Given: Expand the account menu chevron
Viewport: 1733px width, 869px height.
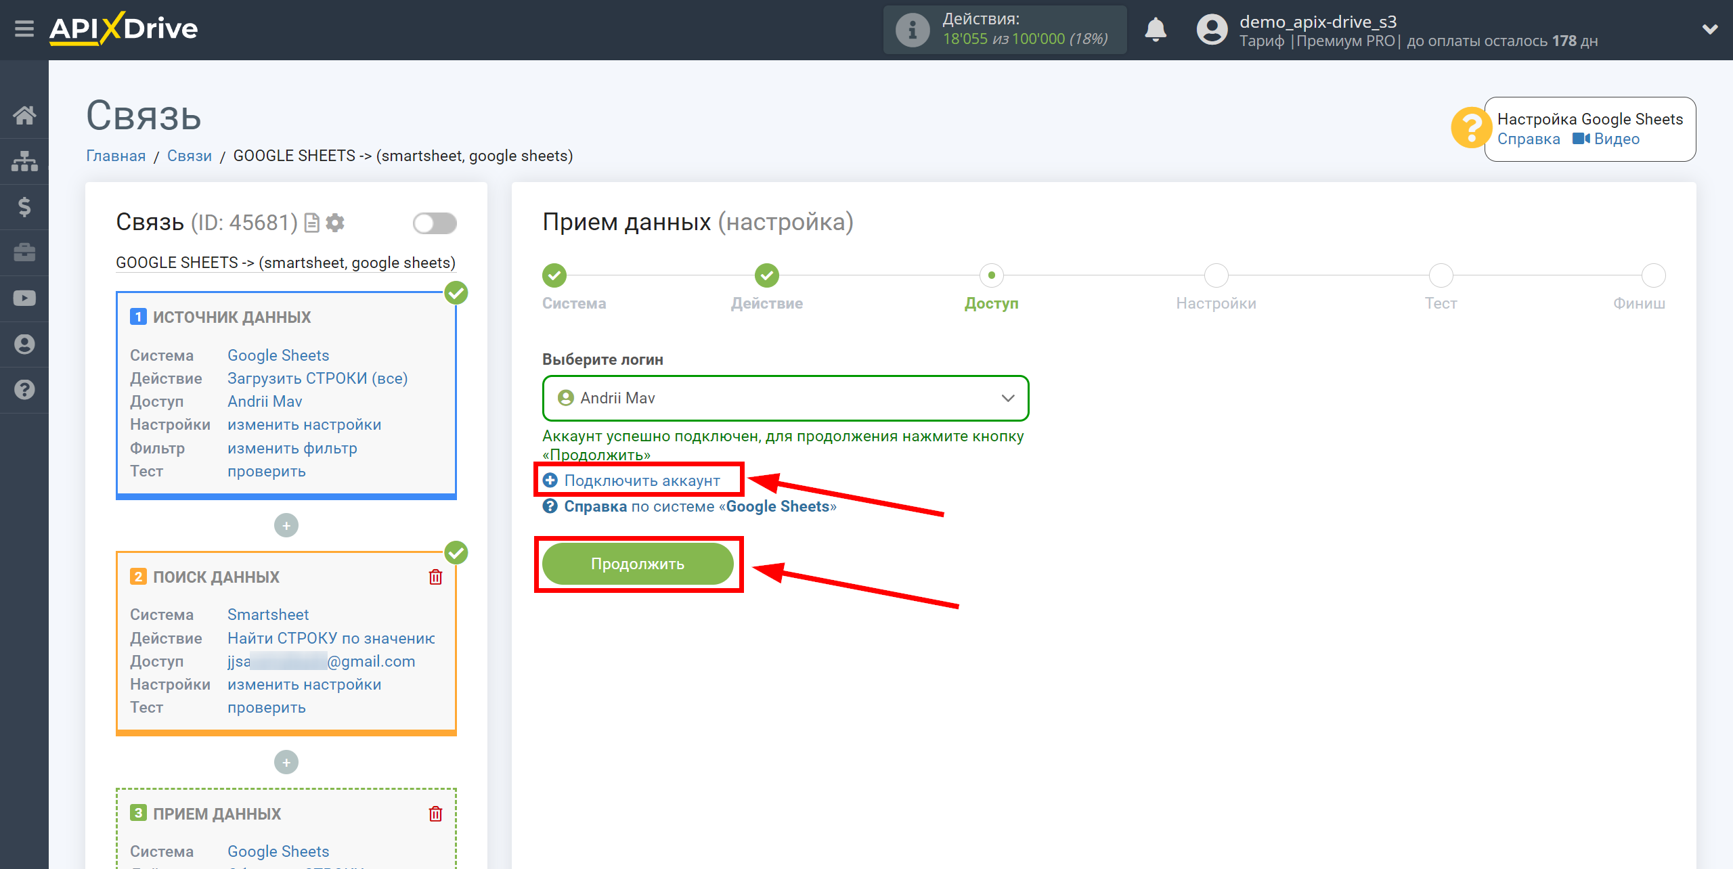Looking at the screenshot, I should [x=1710, y=29].
